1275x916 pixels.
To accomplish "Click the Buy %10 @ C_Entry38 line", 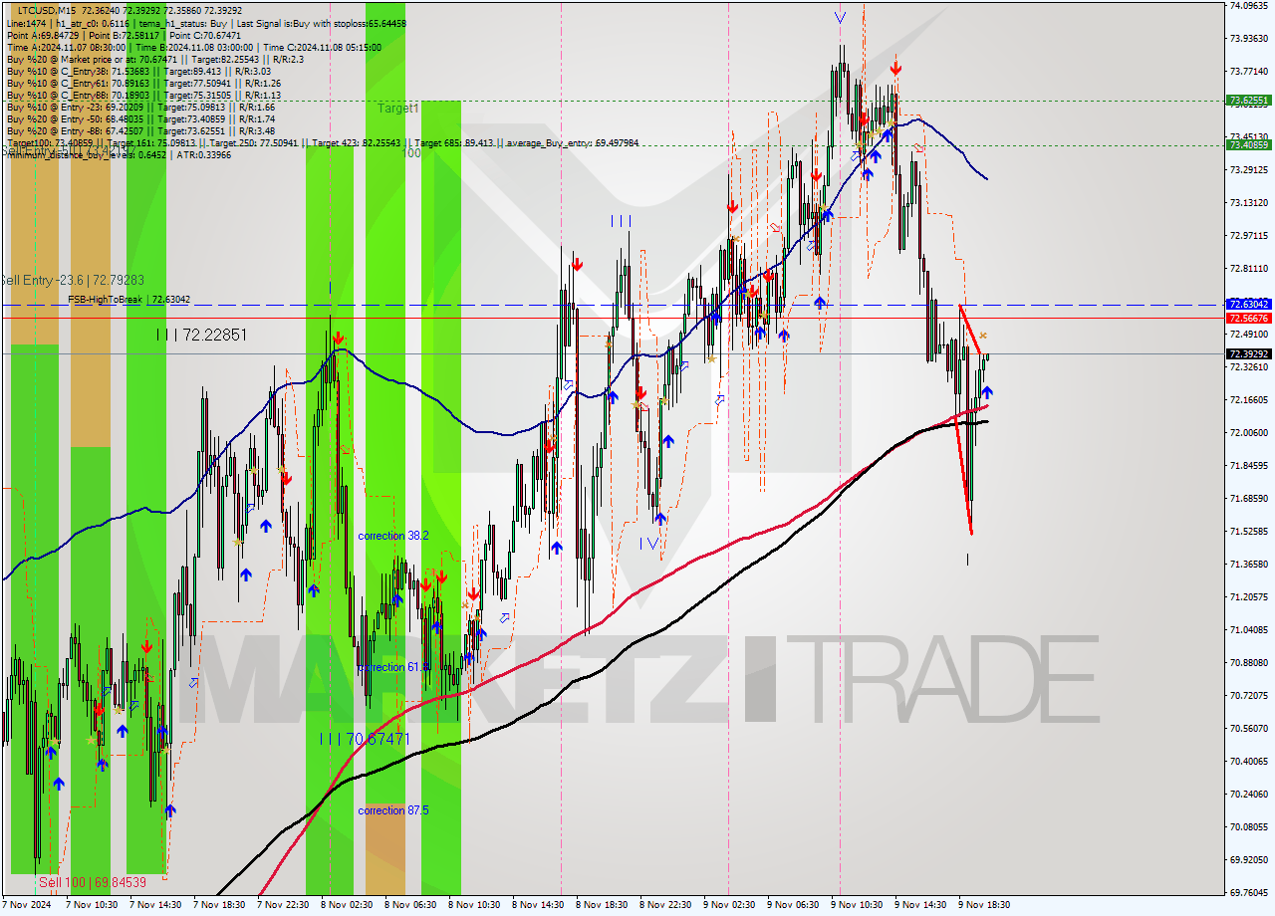I will [138, 71].
